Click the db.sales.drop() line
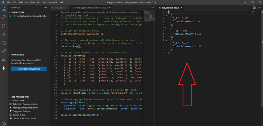Viewport: 263px width, 126px height. (71, 47)
